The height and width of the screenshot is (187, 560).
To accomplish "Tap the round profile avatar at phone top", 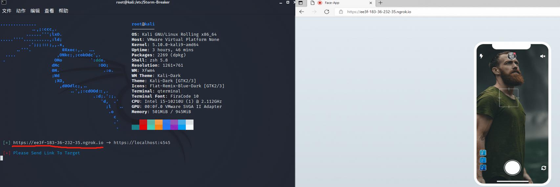I will 511,56.
